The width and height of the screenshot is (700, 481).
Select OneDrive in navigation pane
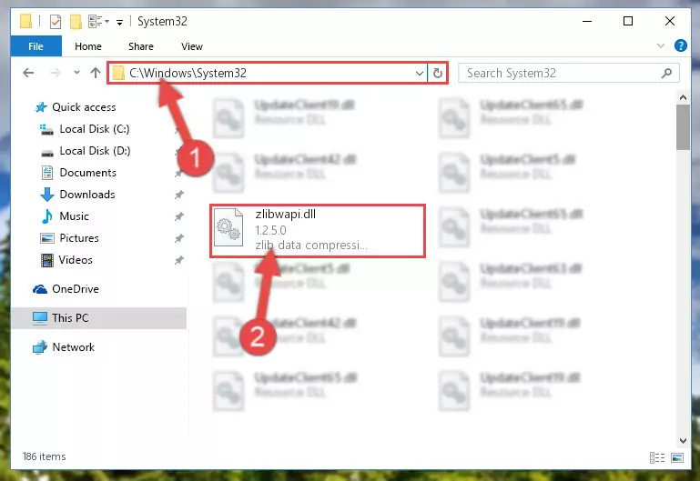pos(75,289)
